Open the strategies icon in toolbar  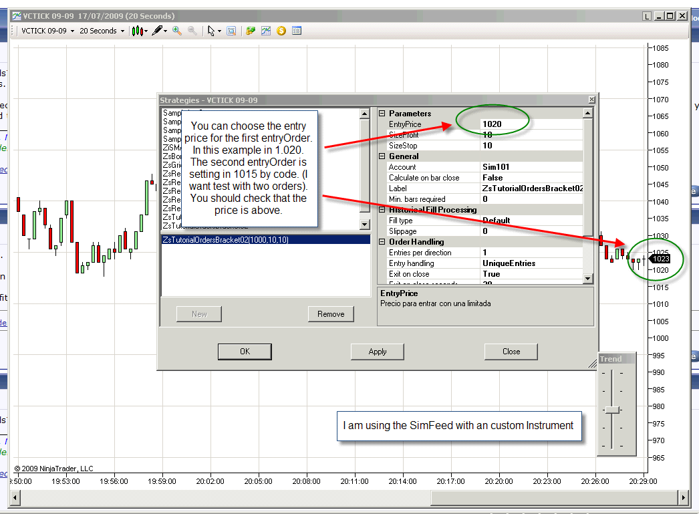coord(251,31)
